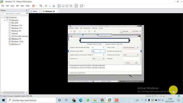Collapse the My Computer tree node
Image resolution: width=183 pixels, height=103 pixels.
[2, 17]
